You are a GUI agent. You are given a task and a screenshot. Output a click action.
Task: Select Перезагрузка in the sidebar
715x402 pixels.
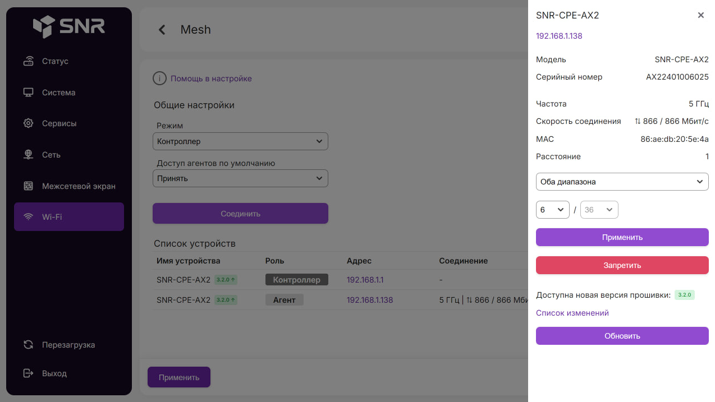pyautogui.click(x=68, y=345)
